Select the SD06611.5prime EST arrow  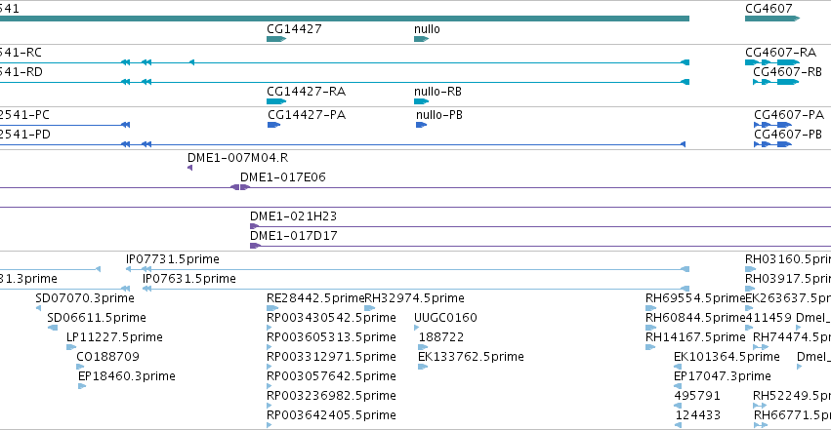click(x=53, y=328)
